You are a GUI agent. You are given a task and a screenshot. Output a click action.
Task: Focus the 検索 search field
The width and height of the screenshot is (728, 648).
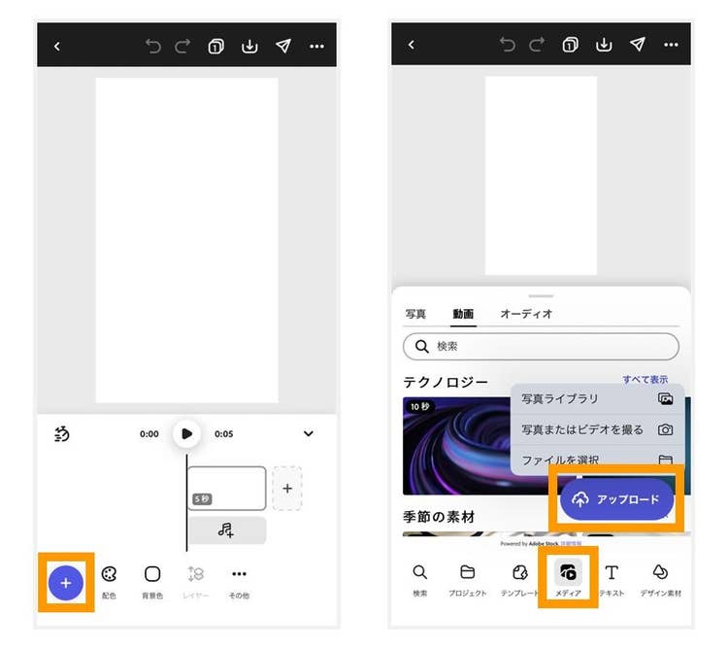click(541, 346)
